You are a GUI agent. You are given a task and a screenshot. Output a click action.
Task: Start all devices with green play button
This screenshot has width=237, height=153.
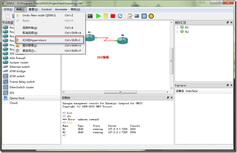click(99, 16)
